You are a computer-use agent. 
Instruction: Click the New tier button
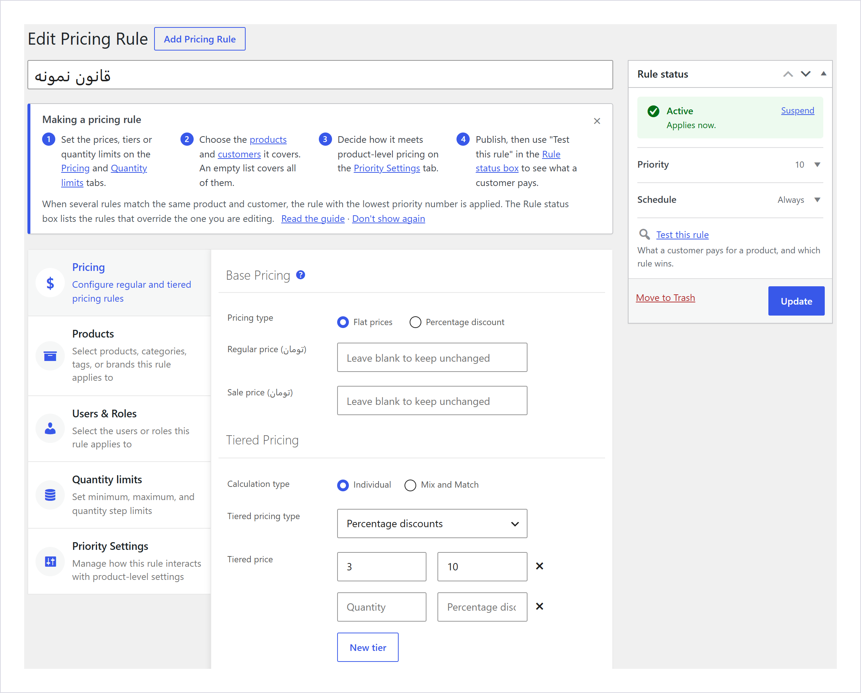click(x=368, y=647)
